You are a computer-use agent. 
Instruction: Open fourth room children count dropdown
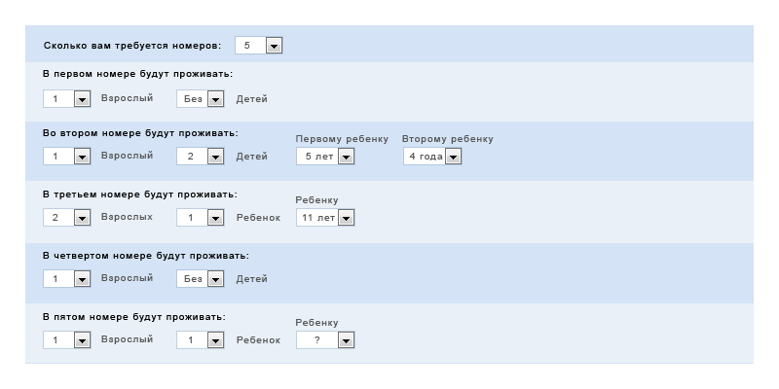coord(201,279)
